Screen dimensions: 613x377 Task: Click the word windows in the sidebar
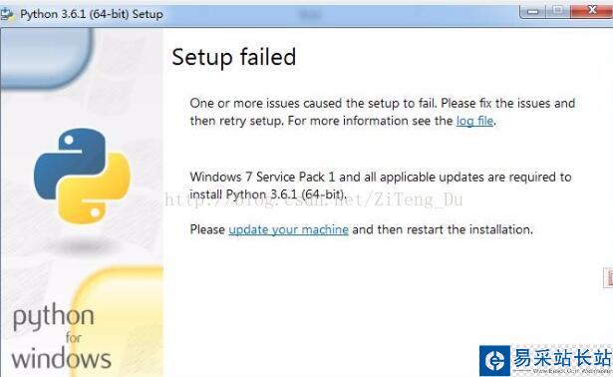click(x=62, y=358)
